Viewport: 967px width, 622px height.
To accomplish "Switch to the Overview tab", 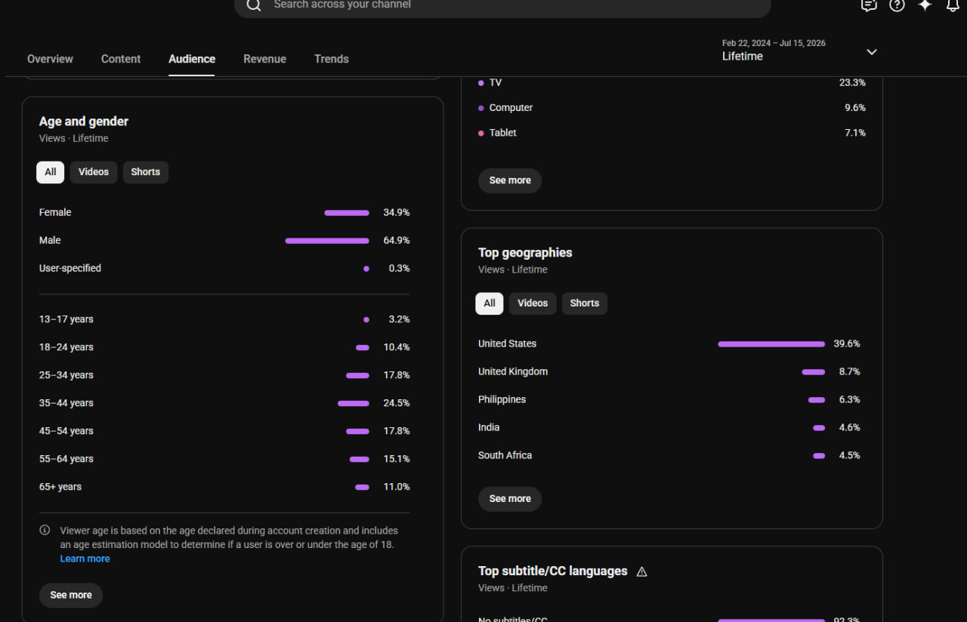I will tap(50, 59).
